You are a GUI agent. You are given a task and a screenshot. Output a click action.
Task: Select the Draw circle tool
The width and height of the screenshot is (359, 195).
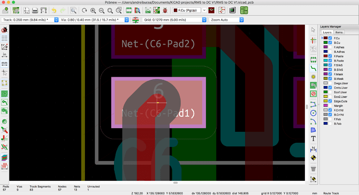pos(313,113)
